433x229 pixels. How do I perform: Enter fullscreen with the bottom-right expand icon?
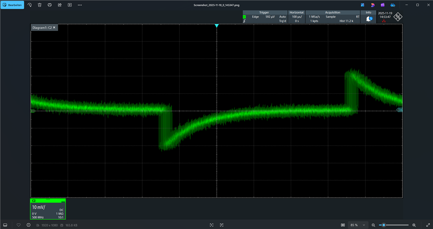(x=428, y=225)
